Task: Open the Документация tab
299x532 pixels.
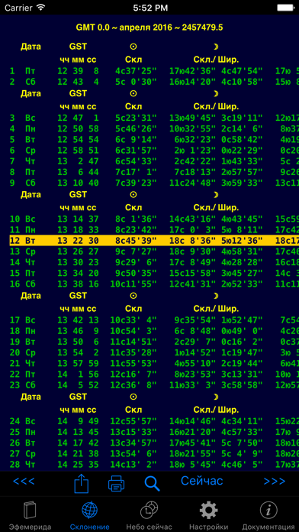Action: 268,515
